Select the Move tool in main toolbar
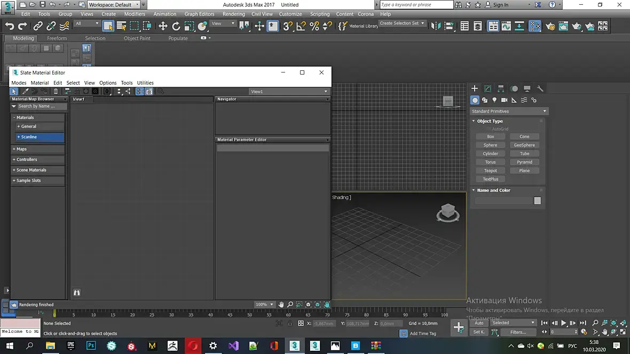This screenshot has width=630, height=354. tap(163, 26)
